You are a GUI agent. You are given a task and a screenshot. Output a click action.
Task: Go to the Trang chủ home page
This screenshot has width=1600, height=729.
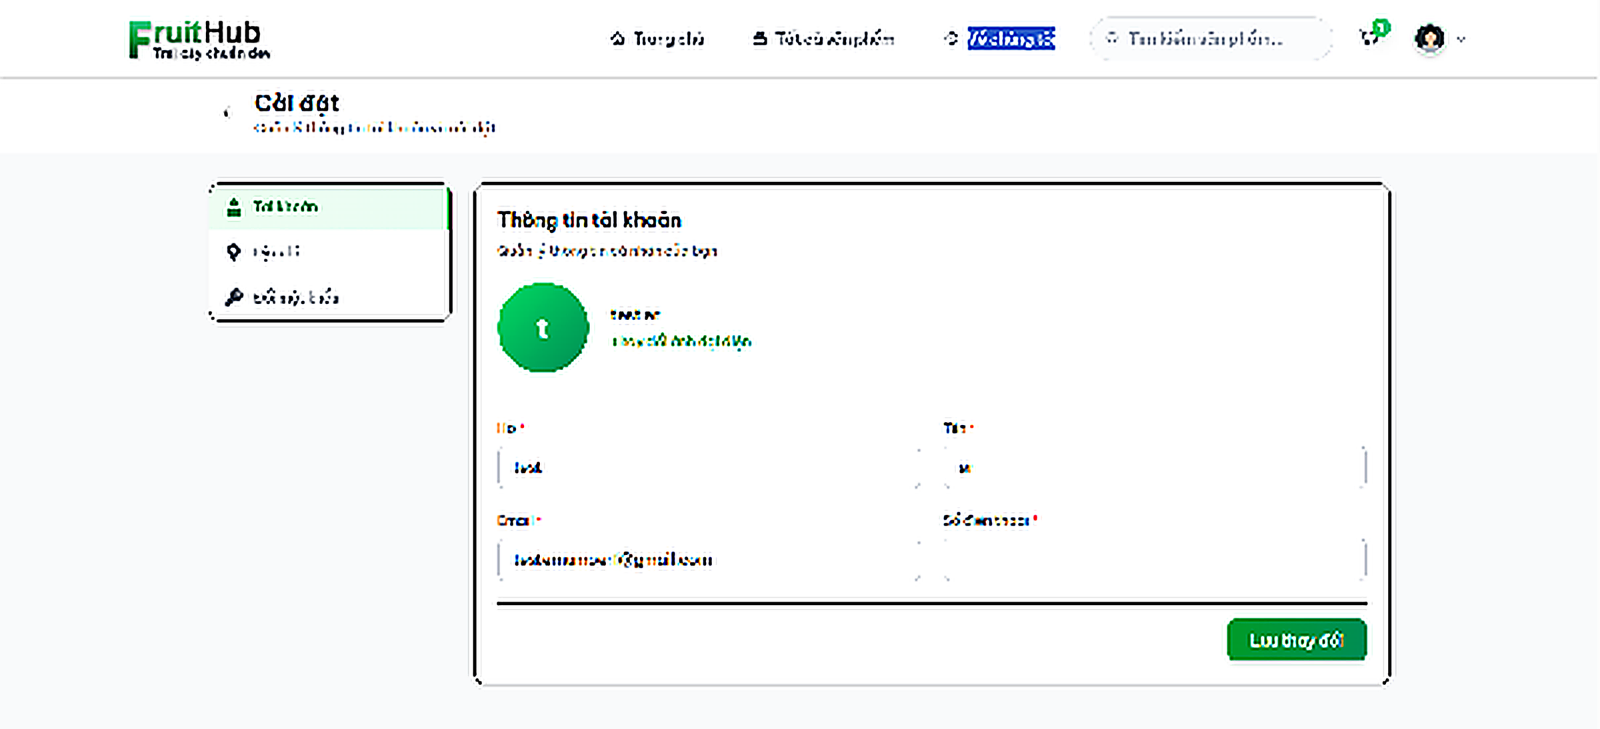[x=657, y=39]
